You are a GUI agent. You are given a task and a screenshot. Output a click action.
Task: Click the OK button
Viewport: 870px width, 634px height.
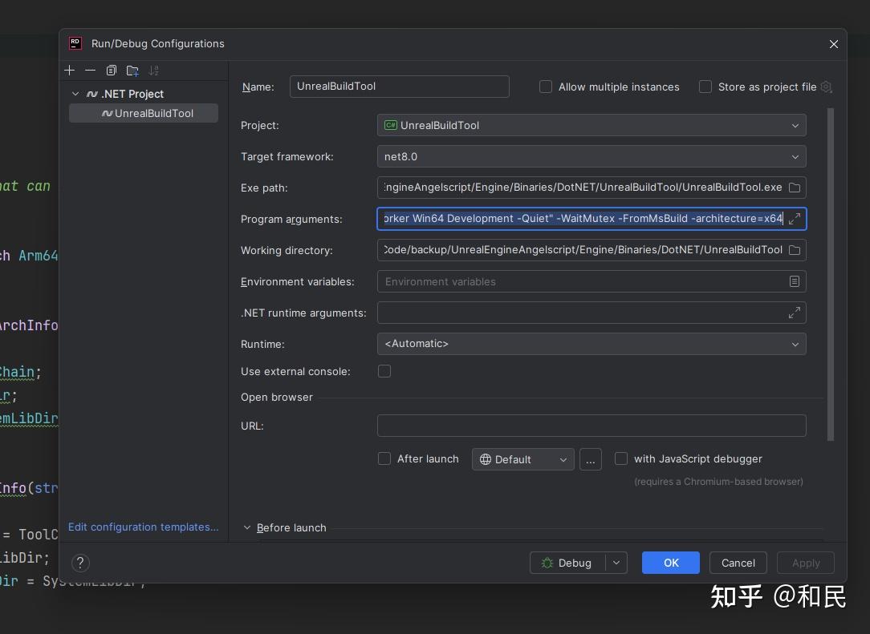pos(671,563)
